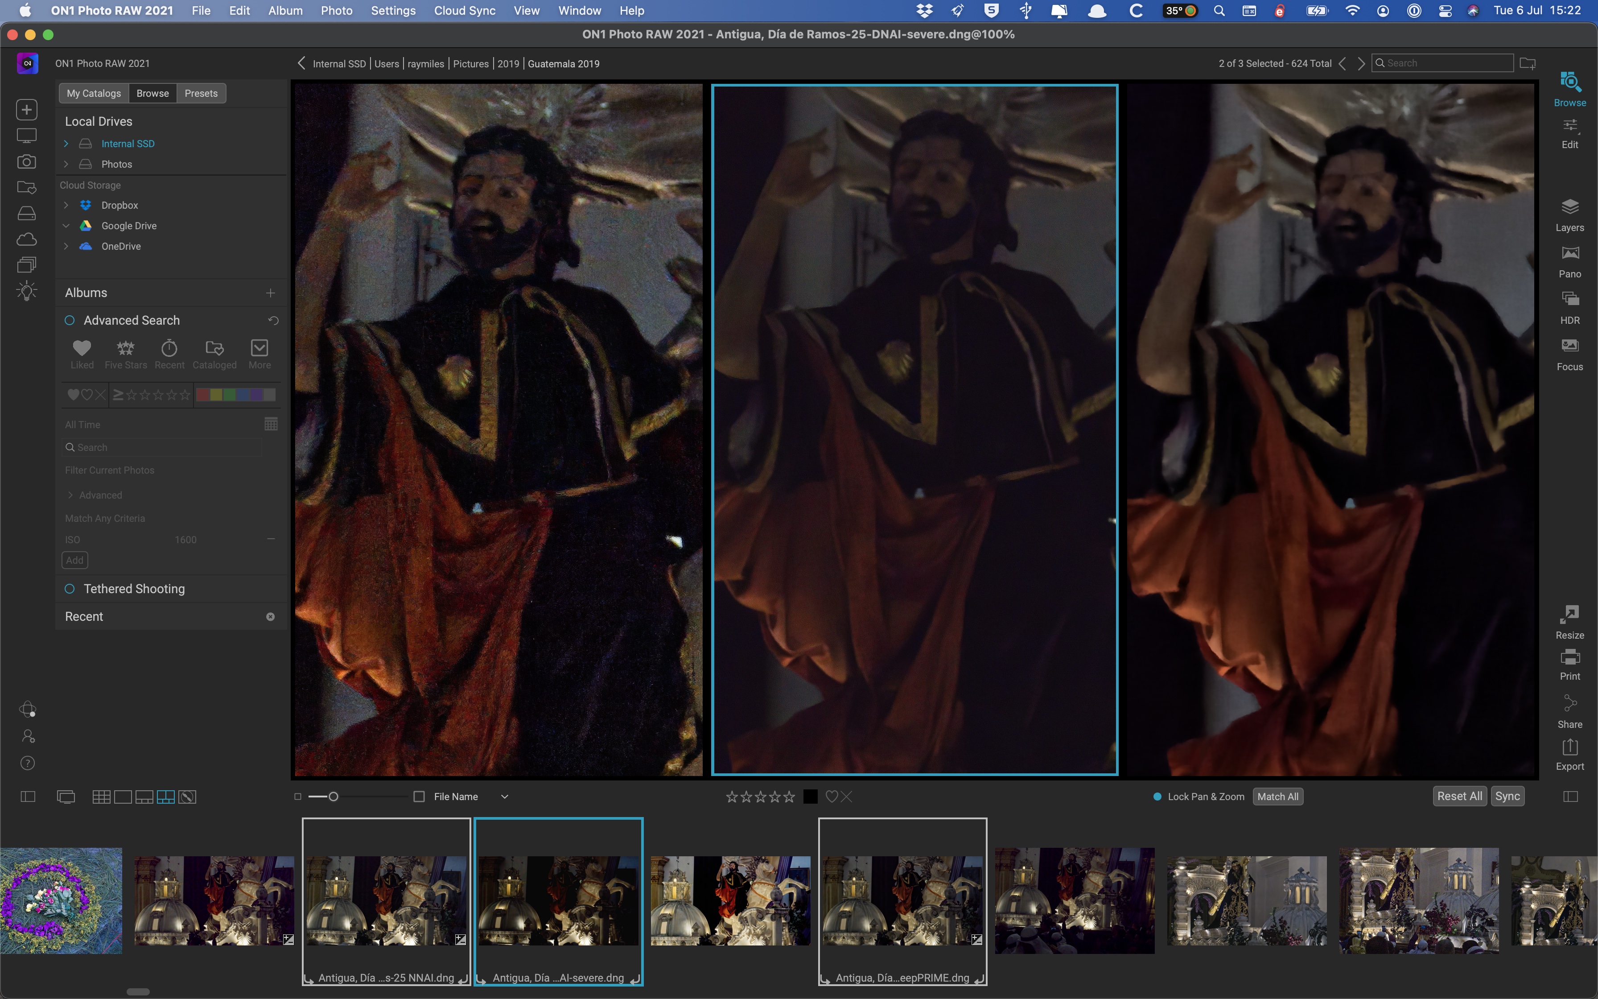This screenshot has height=999, width=1598.
Task: Click the Match All button
Action: pos(1277,797)
